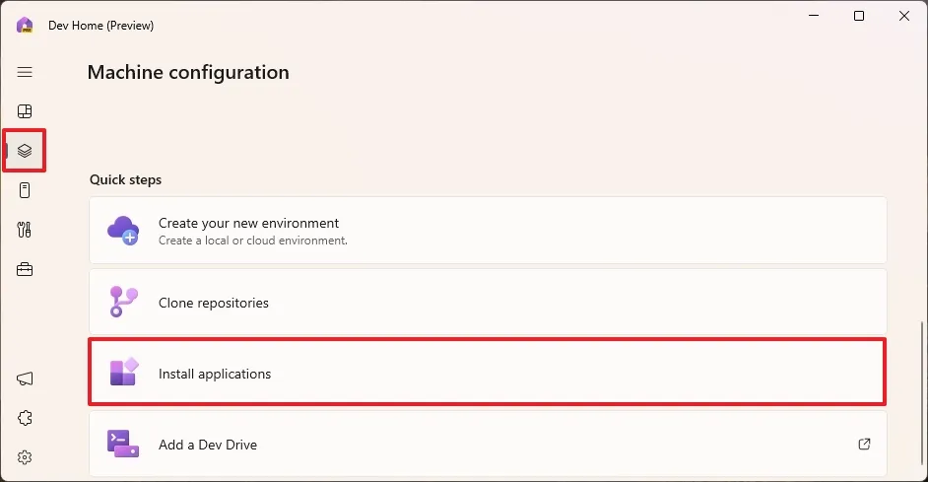The image size is (928, 482).
Task: Open What's new megaphone icon
Action: coord(25,379)
